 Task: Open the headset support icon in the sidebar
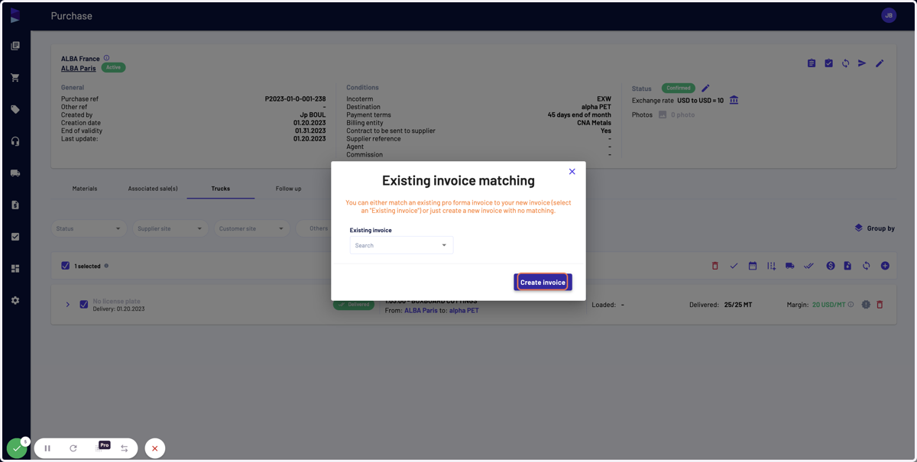click(x=15, y=141)
